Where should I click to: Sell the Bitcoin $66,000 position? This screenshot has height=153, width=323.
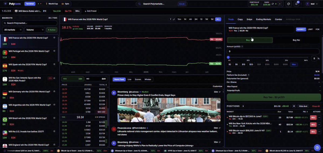pos(313,131)
